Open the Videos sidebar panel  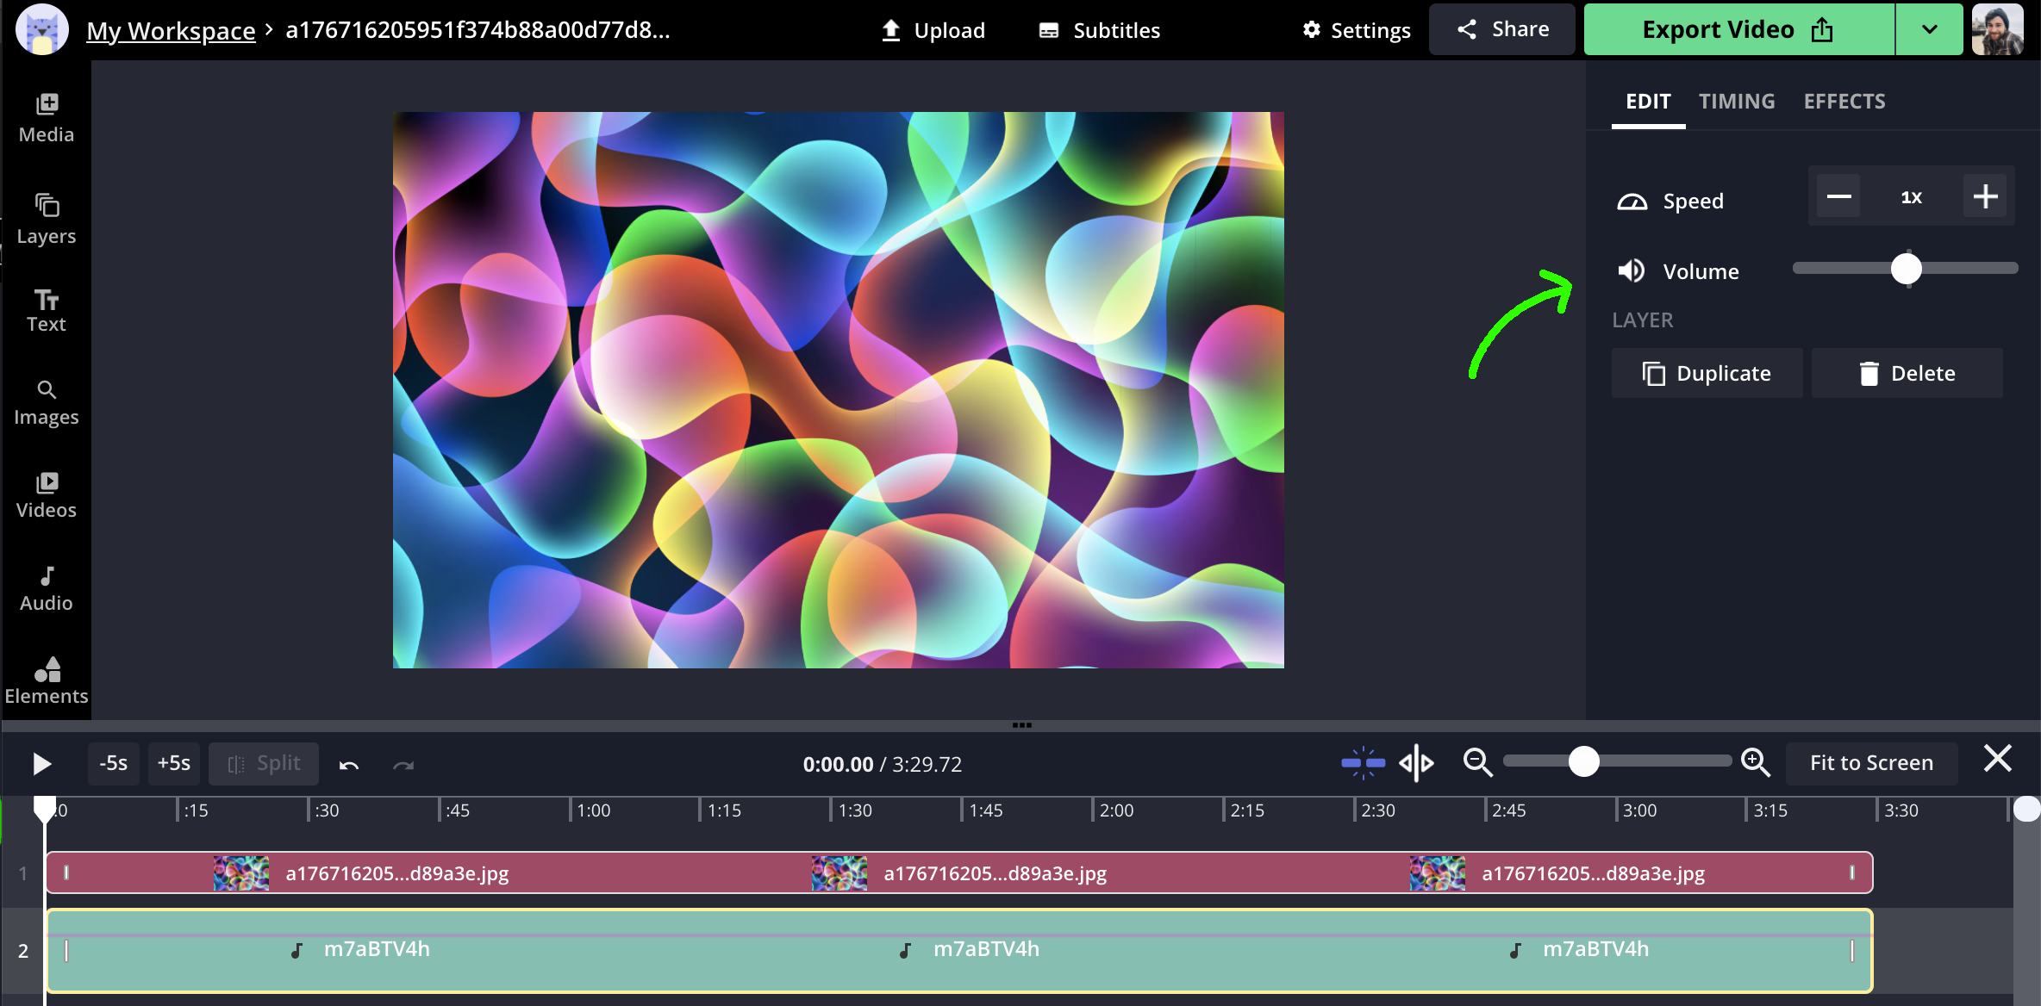click(46, 495)
